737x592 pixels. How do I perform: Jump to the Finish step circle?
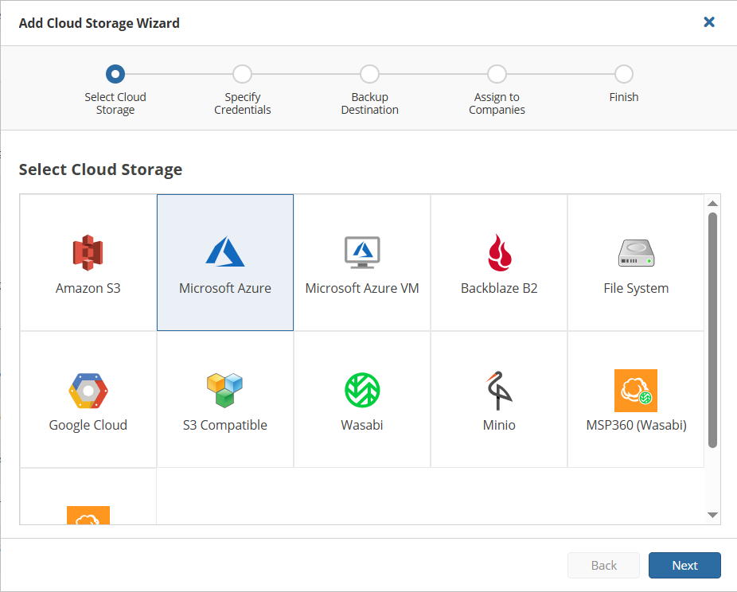[624, 73]
